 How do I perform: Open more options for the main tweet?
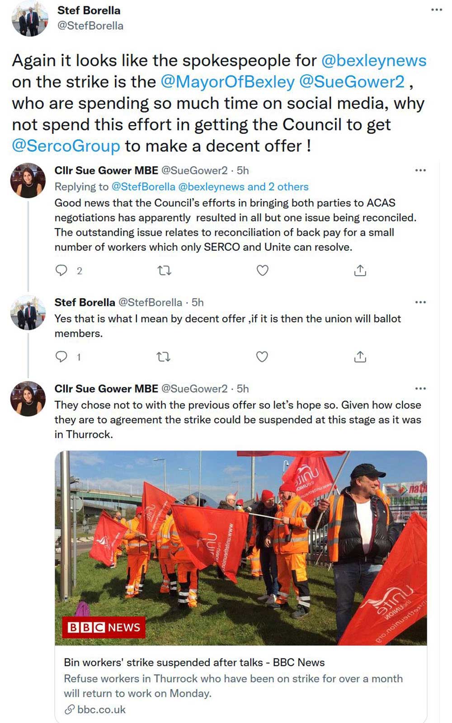pos(436,10)
